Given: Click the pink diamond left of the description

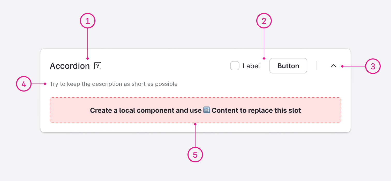Looking at the screenshot, I should point(45,84).
